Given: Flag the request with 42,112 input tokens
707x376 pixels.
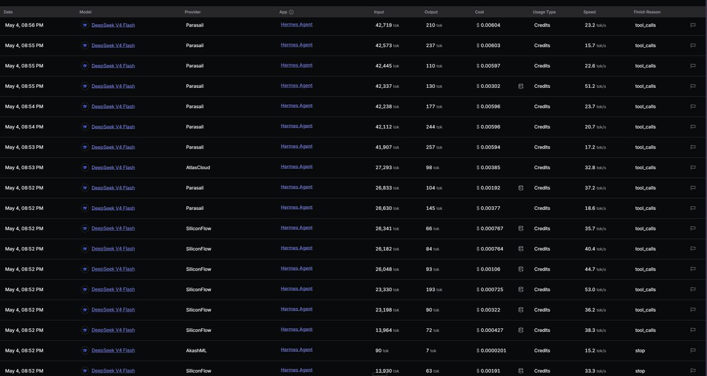Looking at the screenshot, I should [693, 127].
